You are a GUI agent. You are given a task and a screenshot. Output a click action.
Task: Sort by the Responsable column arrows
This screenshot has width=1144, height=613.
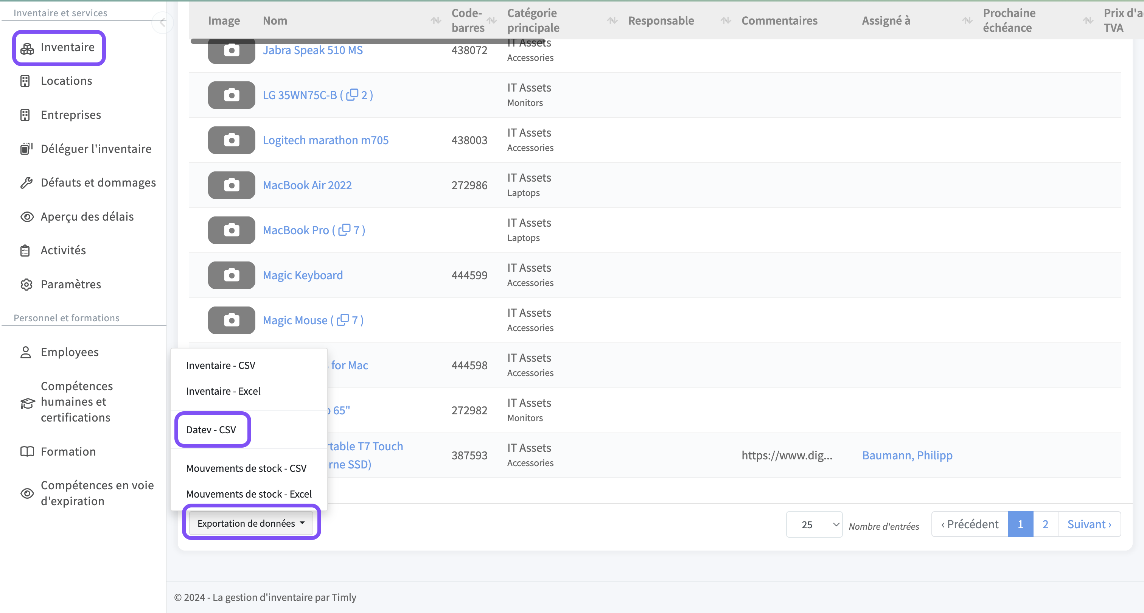(x=726, y=20)
